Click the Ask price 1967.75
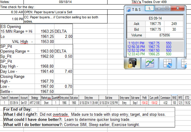191x132 pixels. tap(155, 24)
